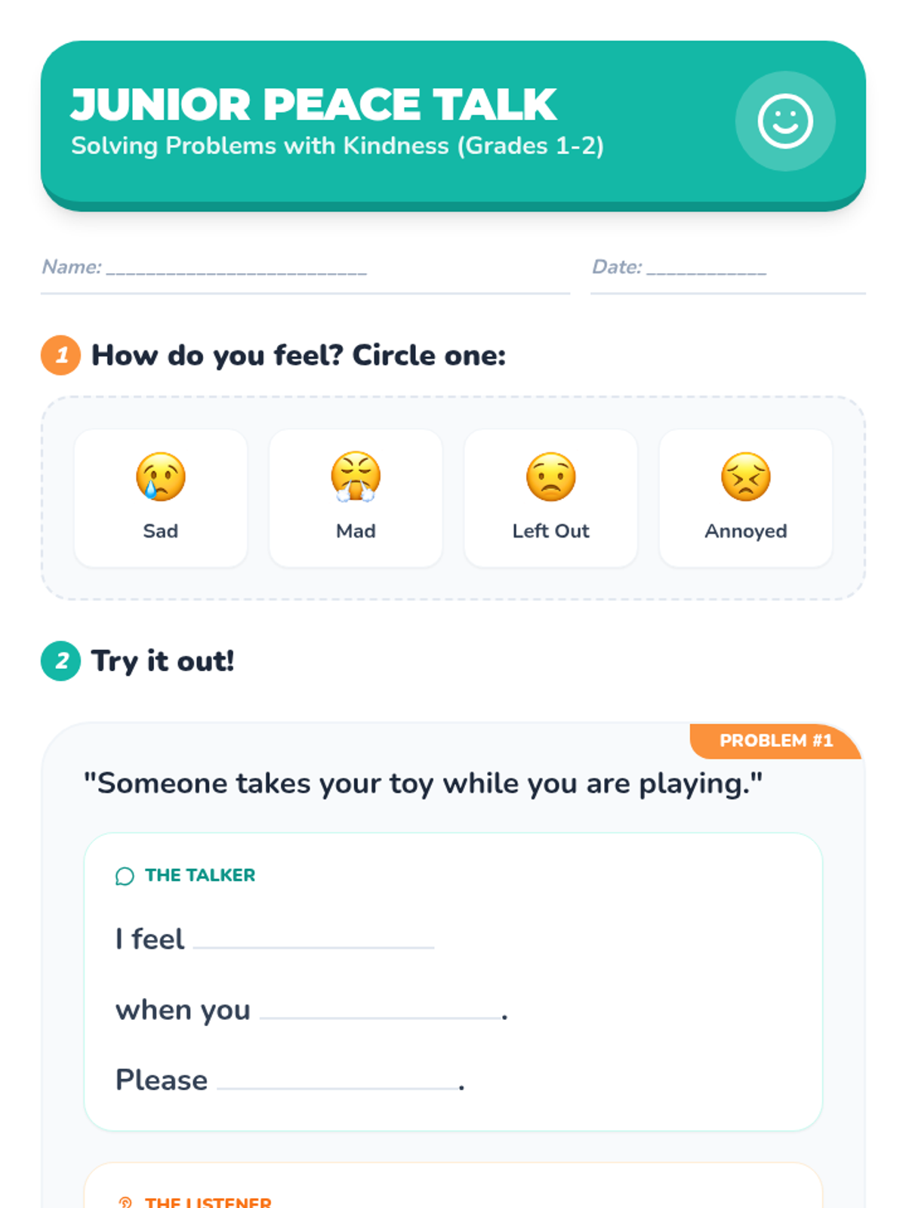906x1208 pixels.
Task: Click the Name blank line
Action: point(236,270)
